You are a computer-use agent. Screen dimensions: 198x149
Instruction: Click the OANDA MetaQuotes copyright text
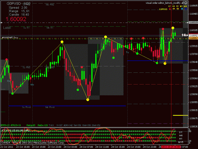(33, 143)
